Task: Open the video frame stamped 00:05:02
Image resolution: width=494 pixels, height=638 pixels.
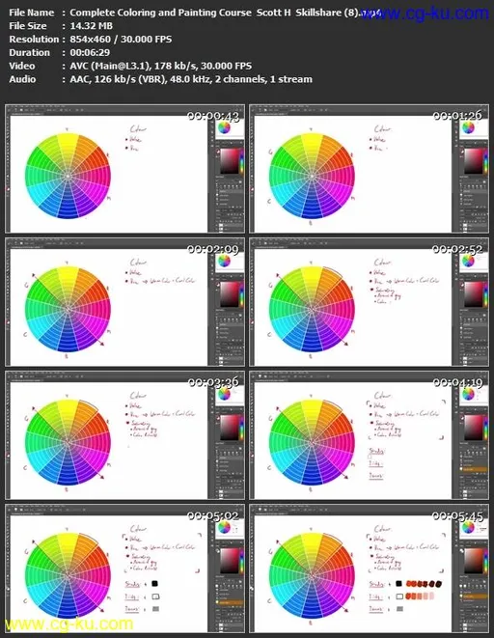Action: 124,569
